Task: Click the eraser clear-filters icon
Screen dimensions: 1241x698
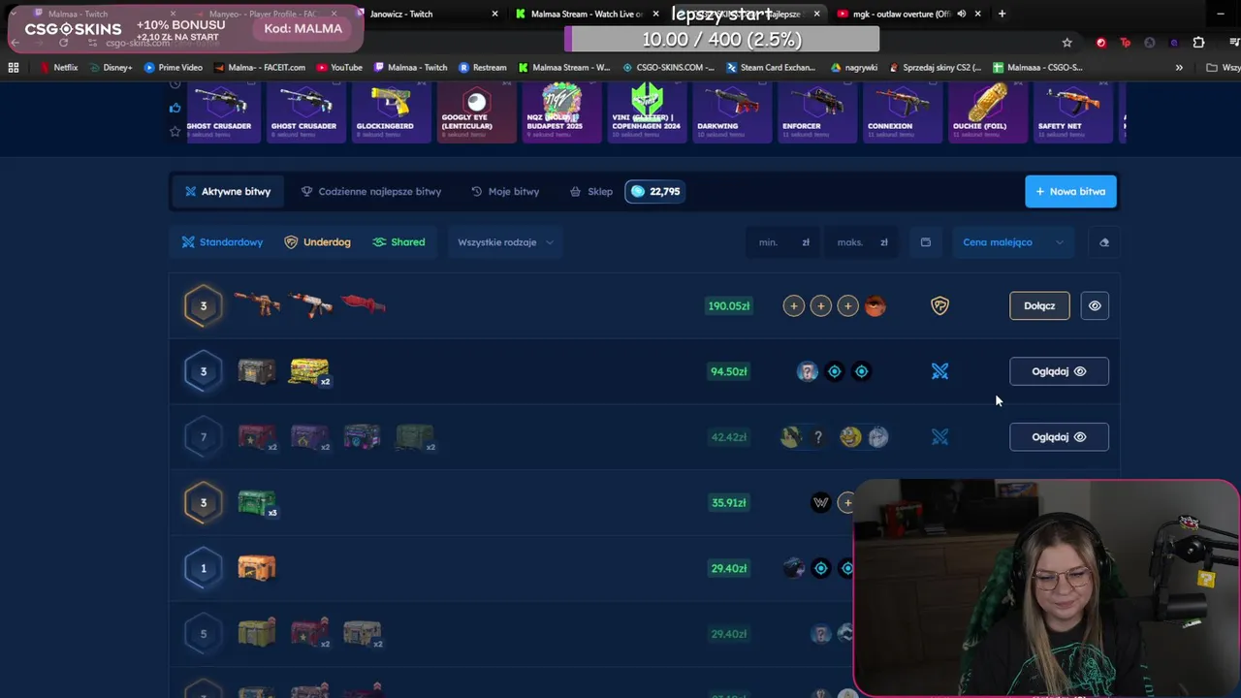Action: point(1104,242)
